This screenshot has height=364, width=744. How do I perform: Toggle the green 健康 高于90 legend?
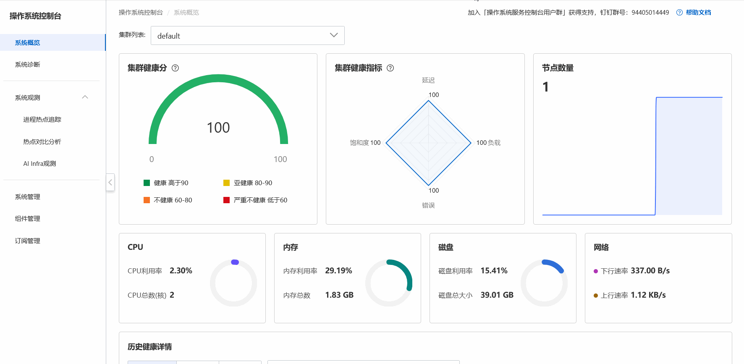point(166,183)
